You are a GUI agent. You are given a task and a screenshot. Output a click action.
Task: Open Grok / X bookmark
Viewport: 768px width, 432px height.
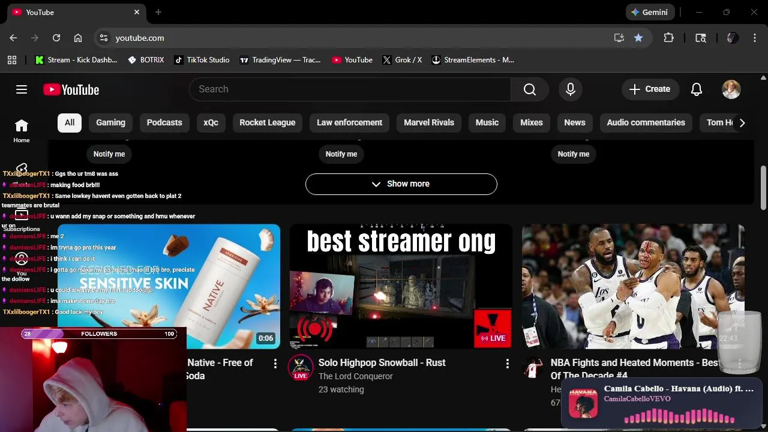tap(402, 60)
